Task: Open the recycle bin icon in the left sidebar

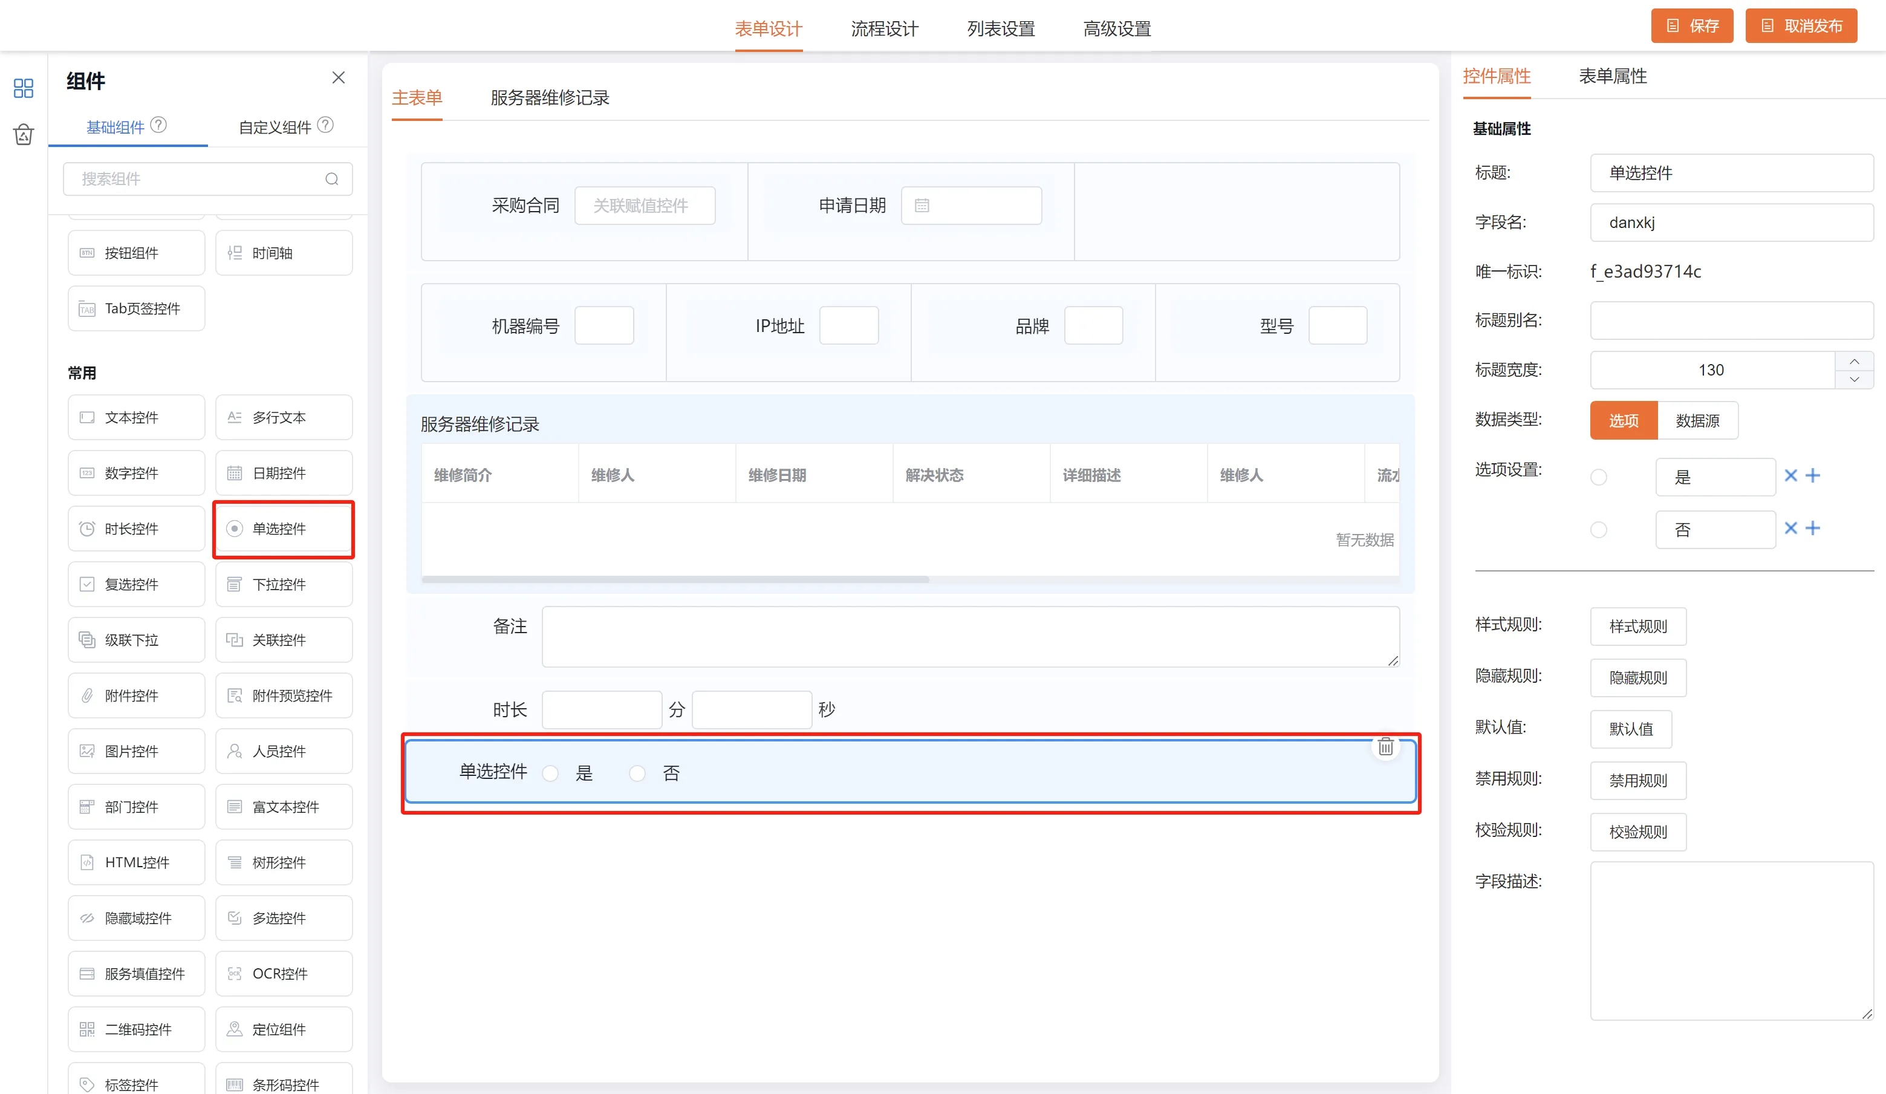Action: 23,135
